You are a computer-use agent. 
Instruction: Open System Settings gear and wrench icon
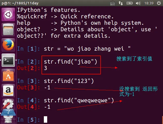tap(8, 104)
